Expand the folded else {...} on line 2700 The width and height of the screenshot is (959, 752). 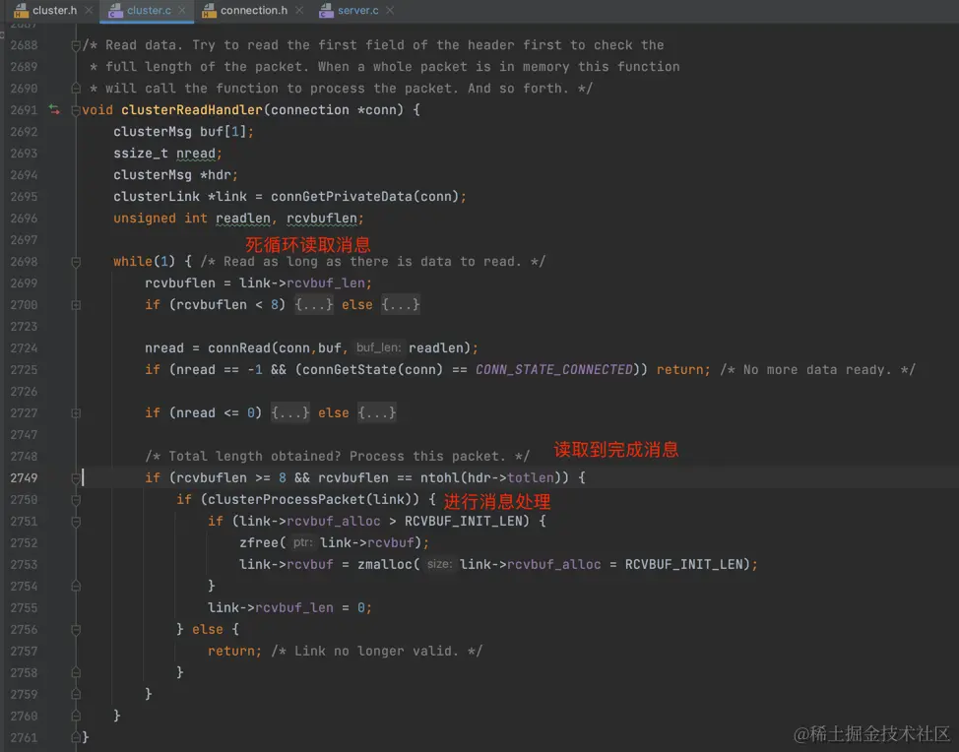click(401, 304)
